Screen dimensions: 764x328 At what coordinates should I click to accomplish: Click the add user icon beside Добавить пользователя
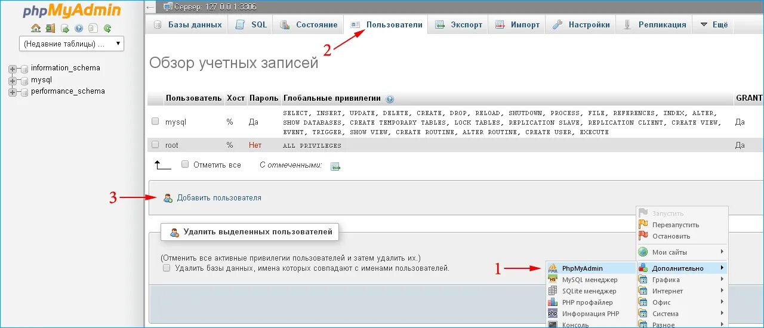[x=168, y=198]
